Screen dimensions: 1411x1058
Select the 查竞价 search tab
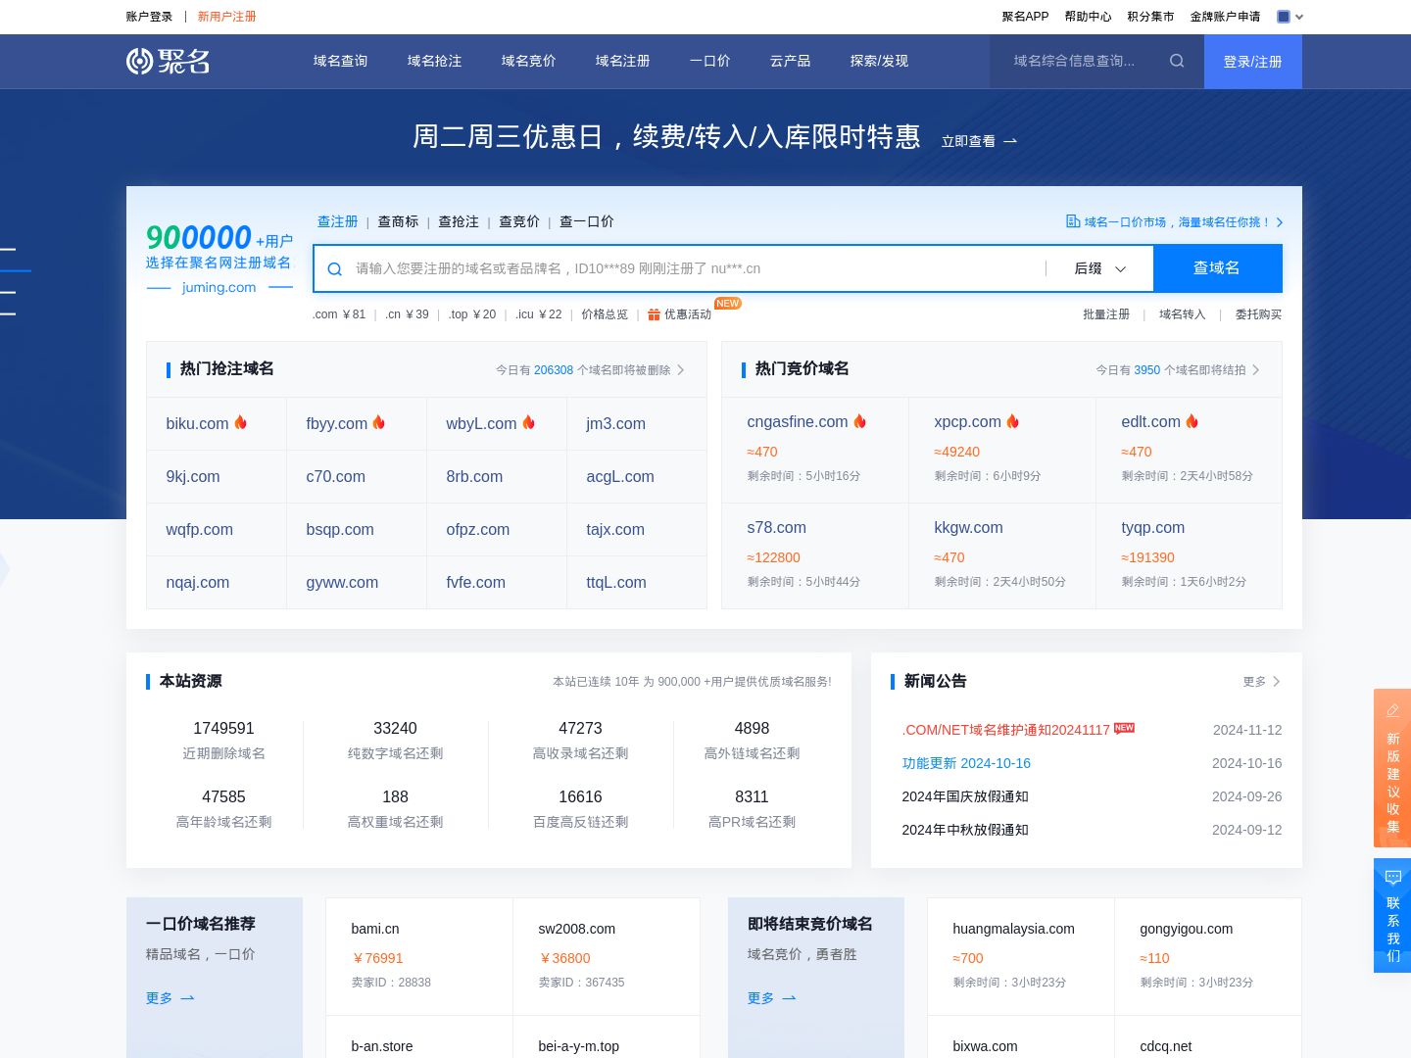pyautogui.click(x=519, y=221)
